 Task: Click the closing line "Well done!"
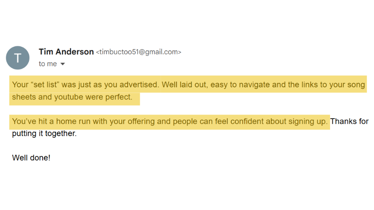pos(31,158)
